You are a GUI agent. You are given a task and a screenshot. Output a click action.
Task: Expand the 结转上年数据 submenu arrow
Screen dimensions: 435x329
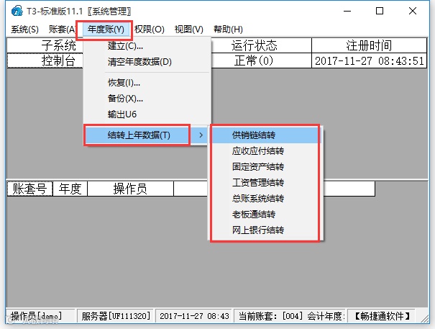tap(201, 135)
